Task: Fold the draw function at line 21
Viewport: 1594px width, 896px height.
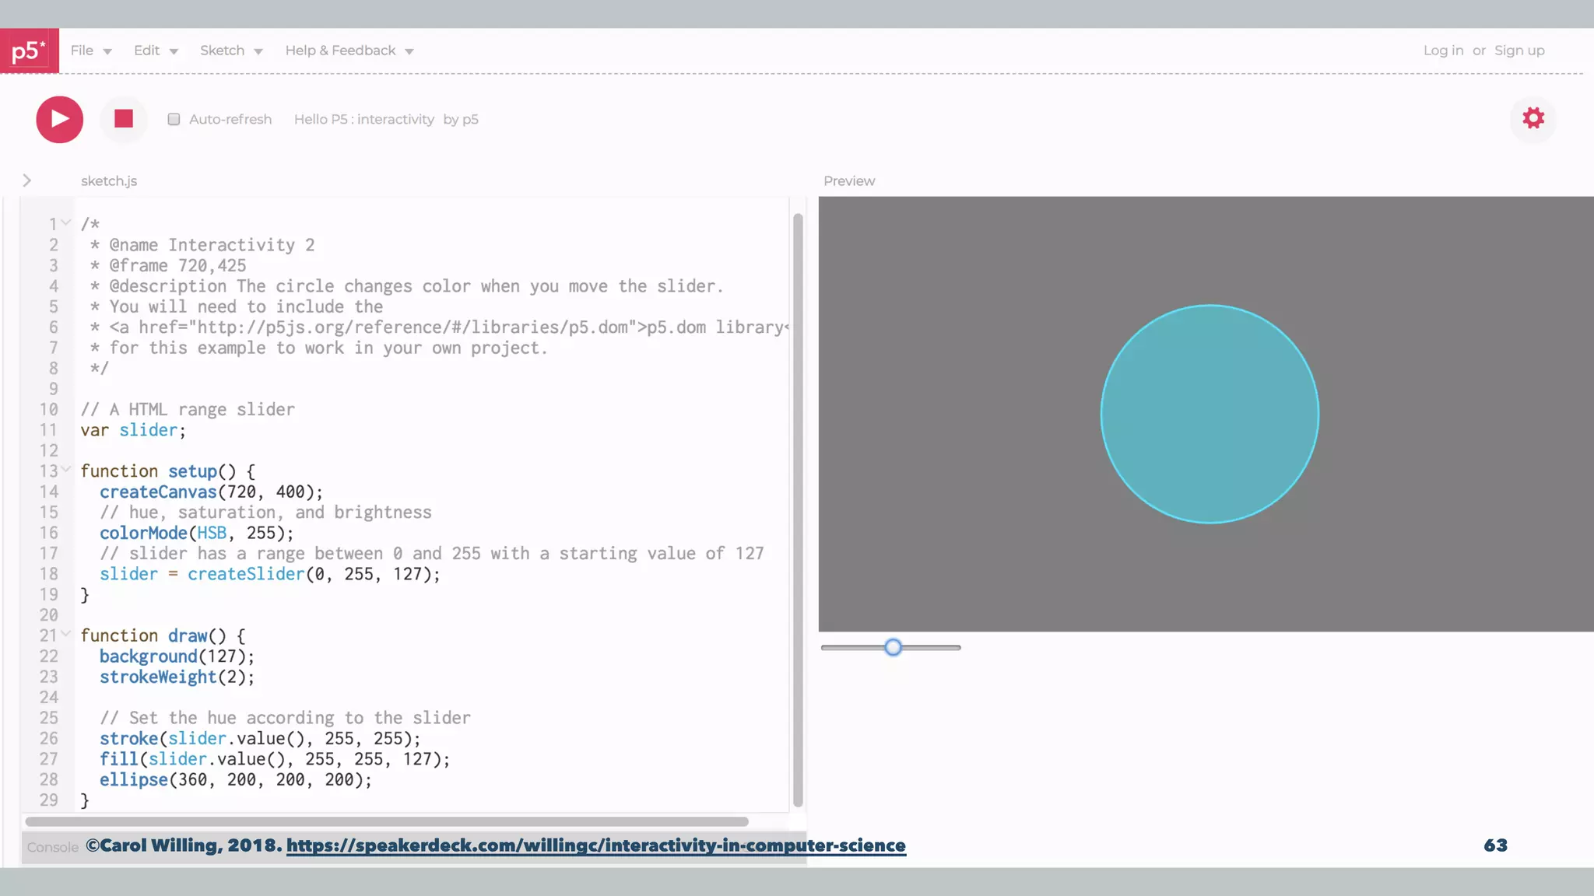Action: (67, 635)
